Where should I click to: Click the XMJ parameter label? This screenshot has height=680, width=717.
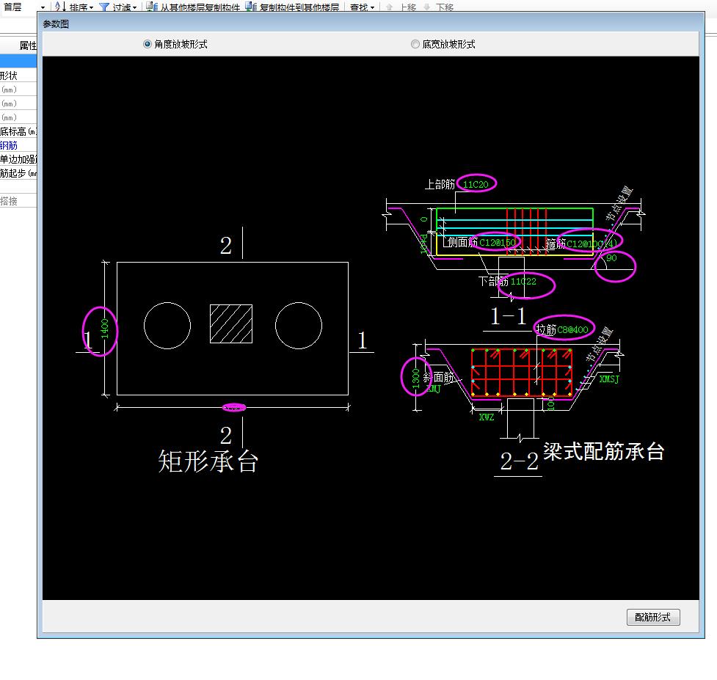434,389
